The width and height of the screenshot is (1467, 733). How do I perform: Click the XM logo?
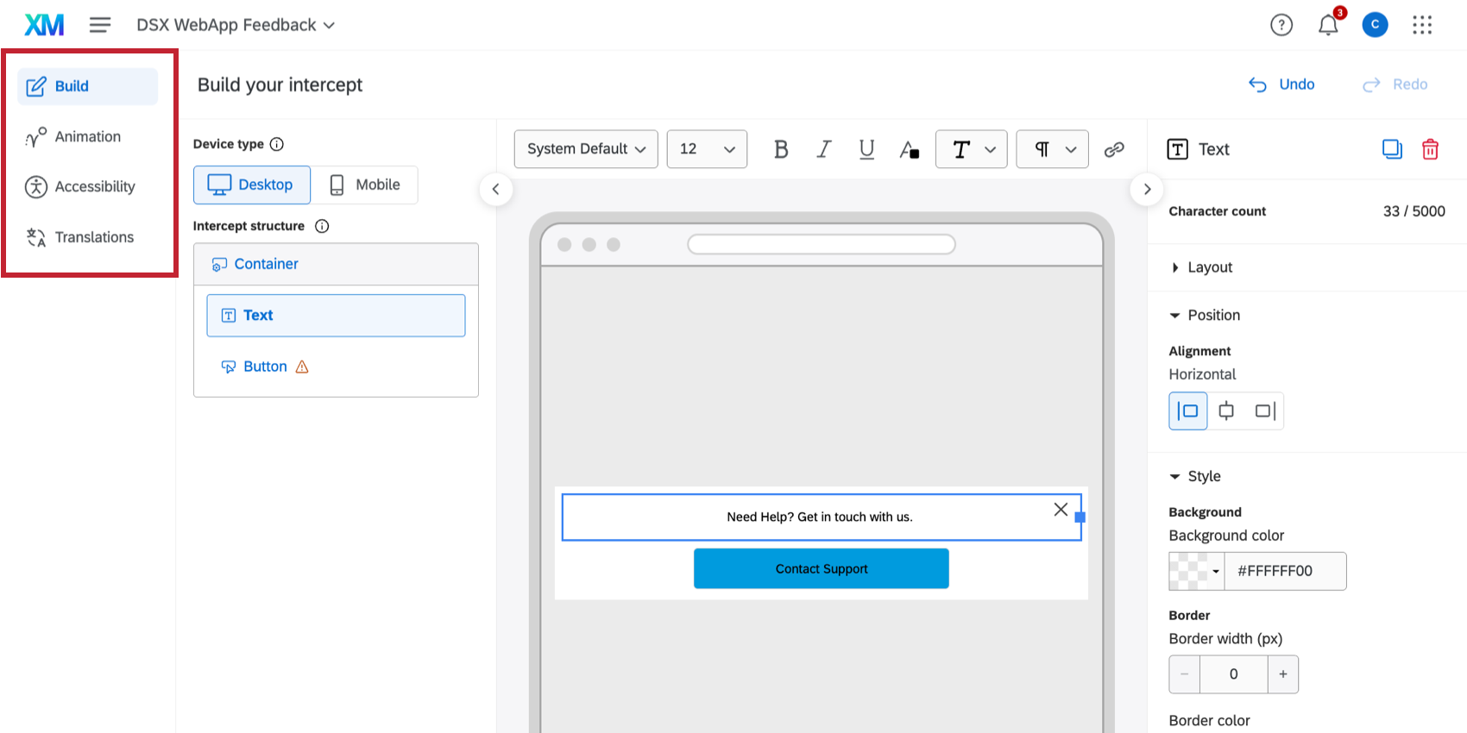[x=44, y=25]
